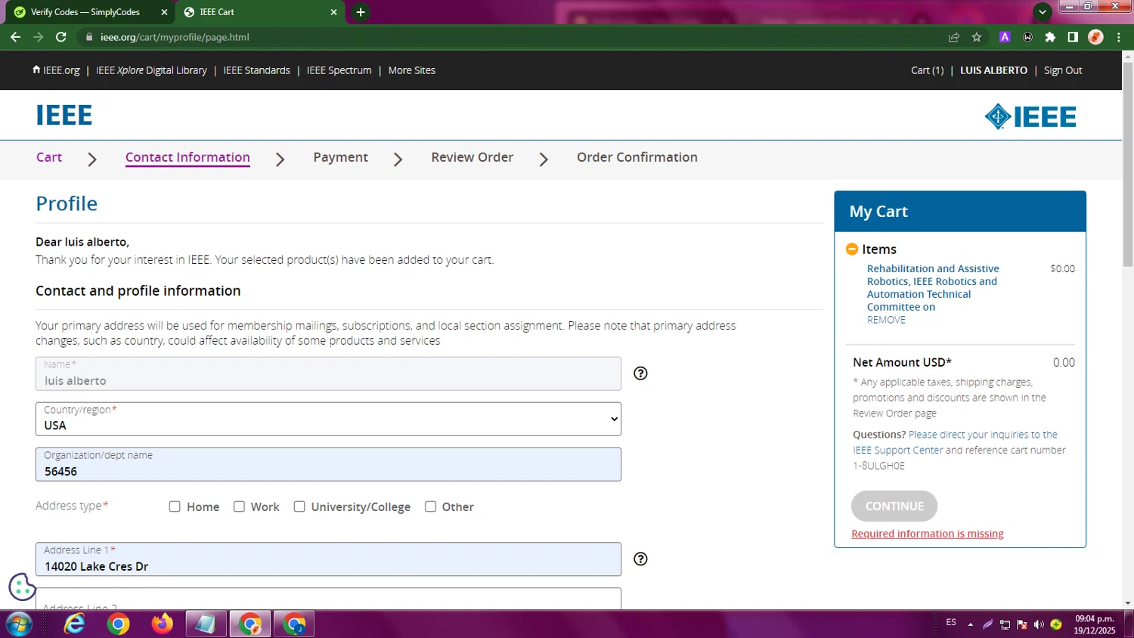Expand the More Sites menu
The height and width of the screenshot is (638, 1134).
pos(412,70)
